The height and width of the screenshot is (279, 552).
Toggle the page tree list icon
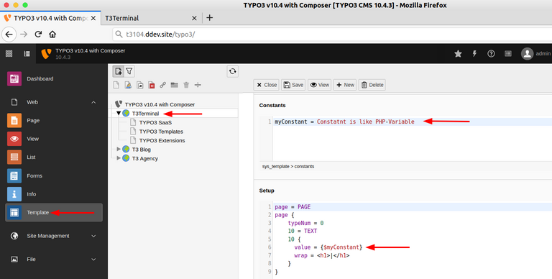pos(27,53)
